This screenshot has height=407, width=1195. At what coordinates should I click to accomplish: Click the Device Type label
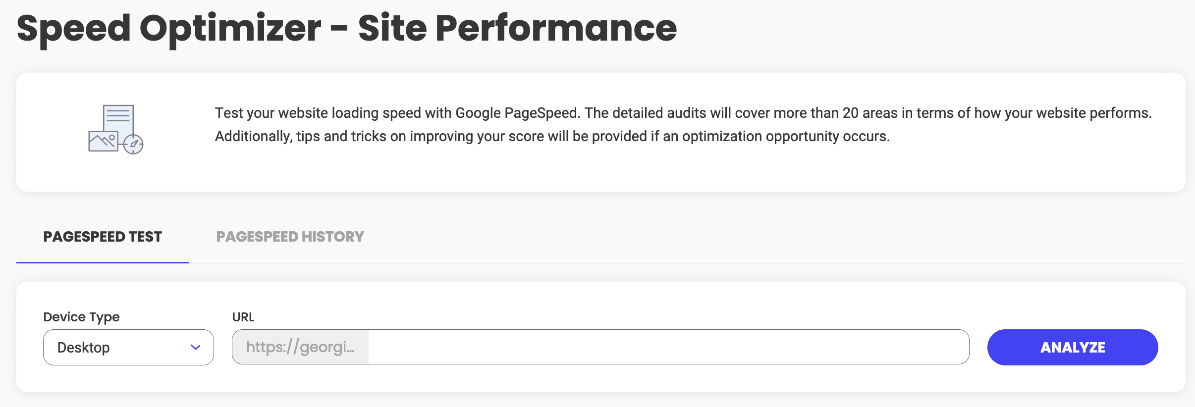tap(81, 317)
